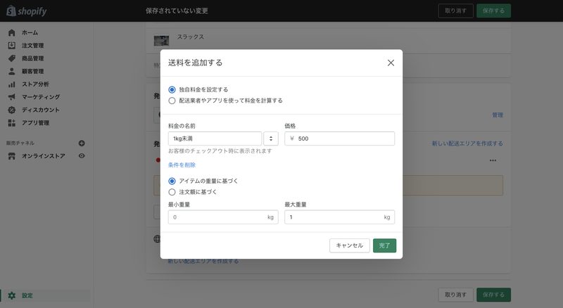Click 設定 gear icon
This screenshot has height=308, width=563.
[x=11, y=295]
